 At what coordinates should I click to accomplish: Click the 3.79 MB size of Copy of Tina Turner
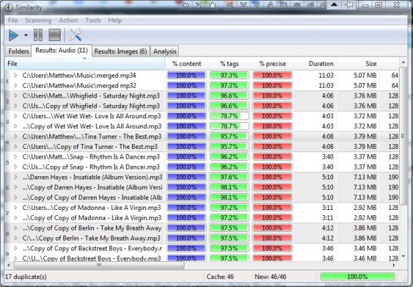coord(365,147)
